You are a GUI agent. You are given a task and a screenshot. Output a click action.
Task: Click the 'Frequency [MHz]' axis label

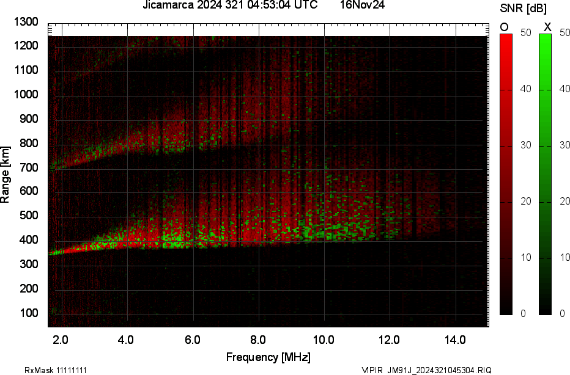(268, 357)
